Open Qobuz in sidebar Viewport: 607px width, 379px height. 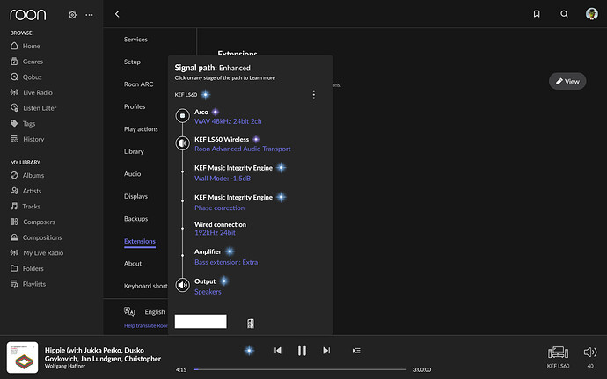(26, 77)
